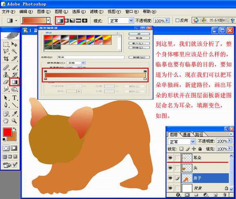Image resolution: width=236 pixels, height=199 pixels.
Task: Click the 存储 button in gradient editor
Action: pos(139,48)
